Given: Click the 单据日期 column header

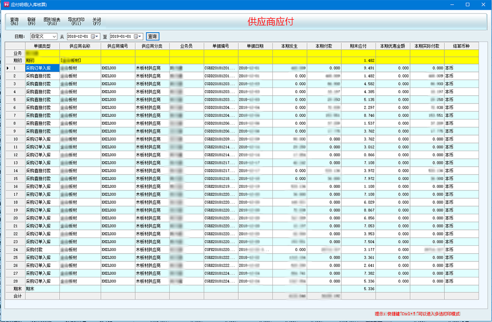Looking at the screenshot, I should (x=255, y=46).
